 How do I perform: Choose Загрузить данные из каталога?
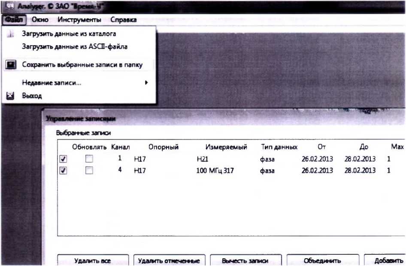point(79,34)
